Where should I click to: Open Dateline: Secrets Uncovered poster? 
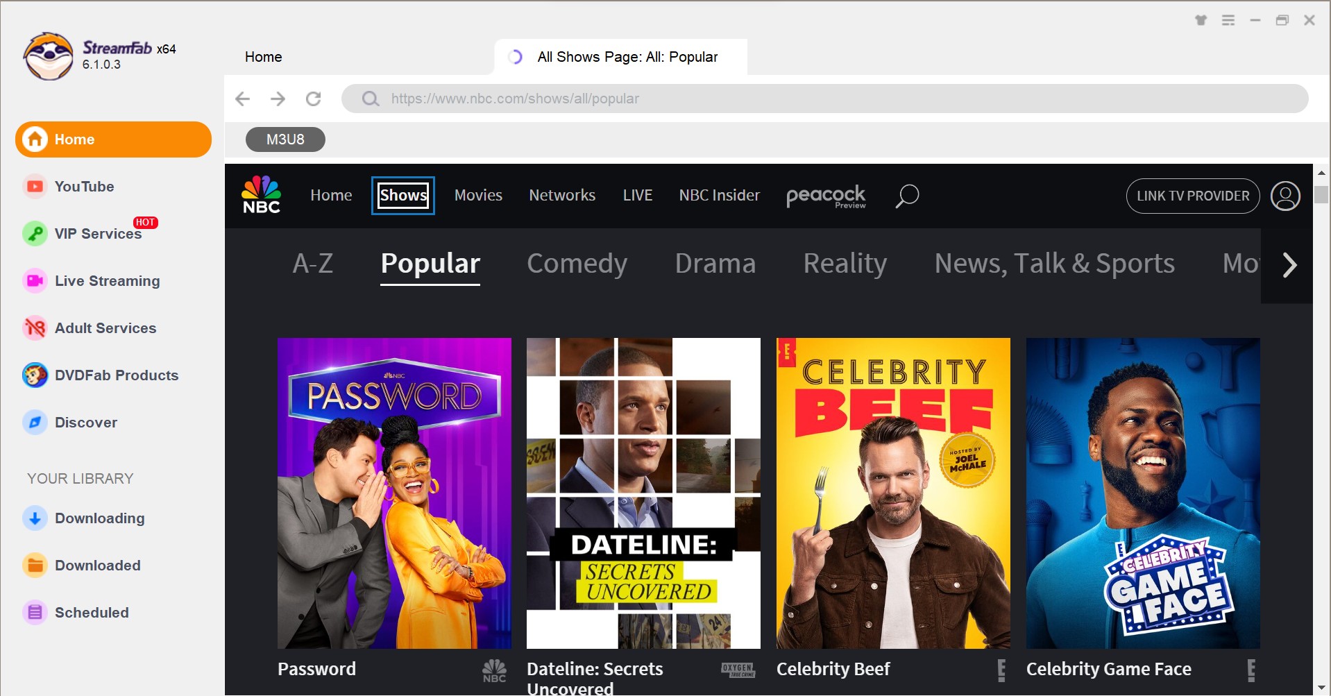643,493
